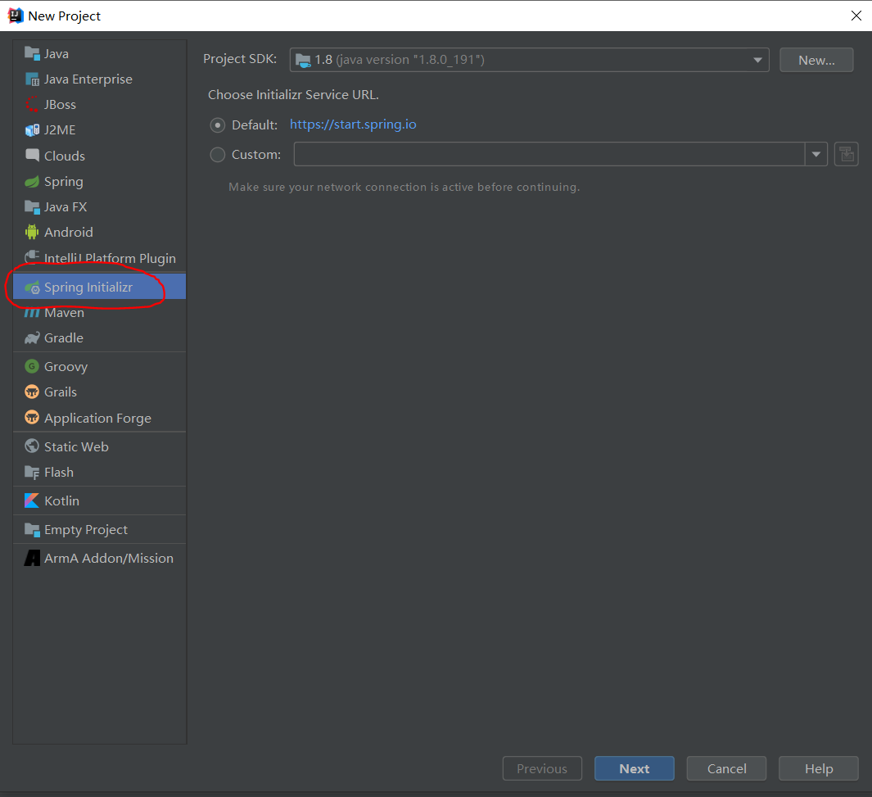Click the IntelliJ logo in the title bar
The image size is (872, 797).
[x=16, y=16]
